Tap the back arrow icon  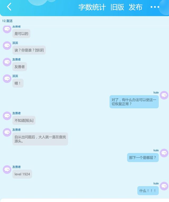coord(9,7)
